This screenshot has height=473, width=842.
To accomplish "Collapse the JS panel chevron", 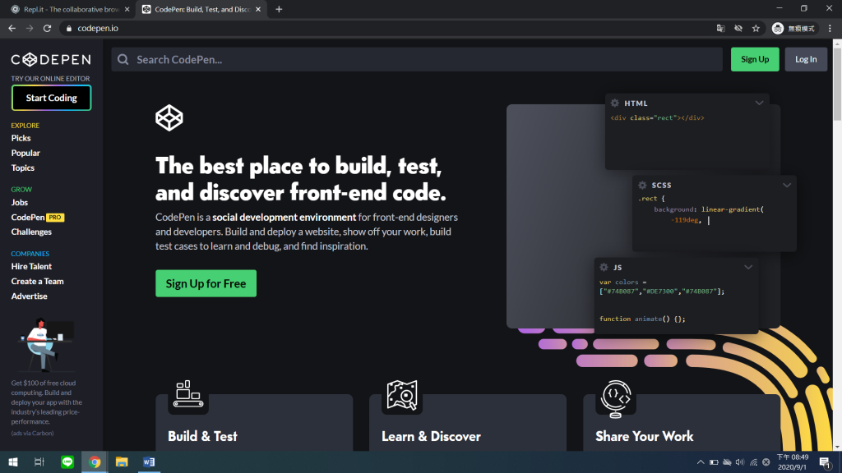I will click(x=748, y=267).
